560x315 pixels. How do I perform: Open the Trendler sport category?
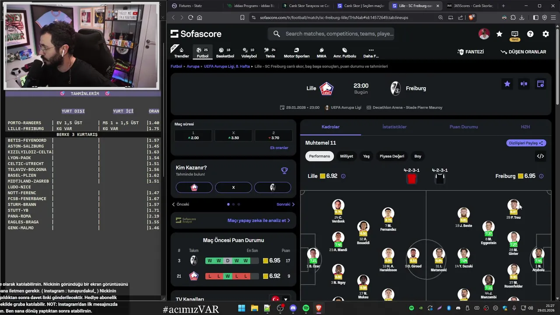click(x=182, y=52)
